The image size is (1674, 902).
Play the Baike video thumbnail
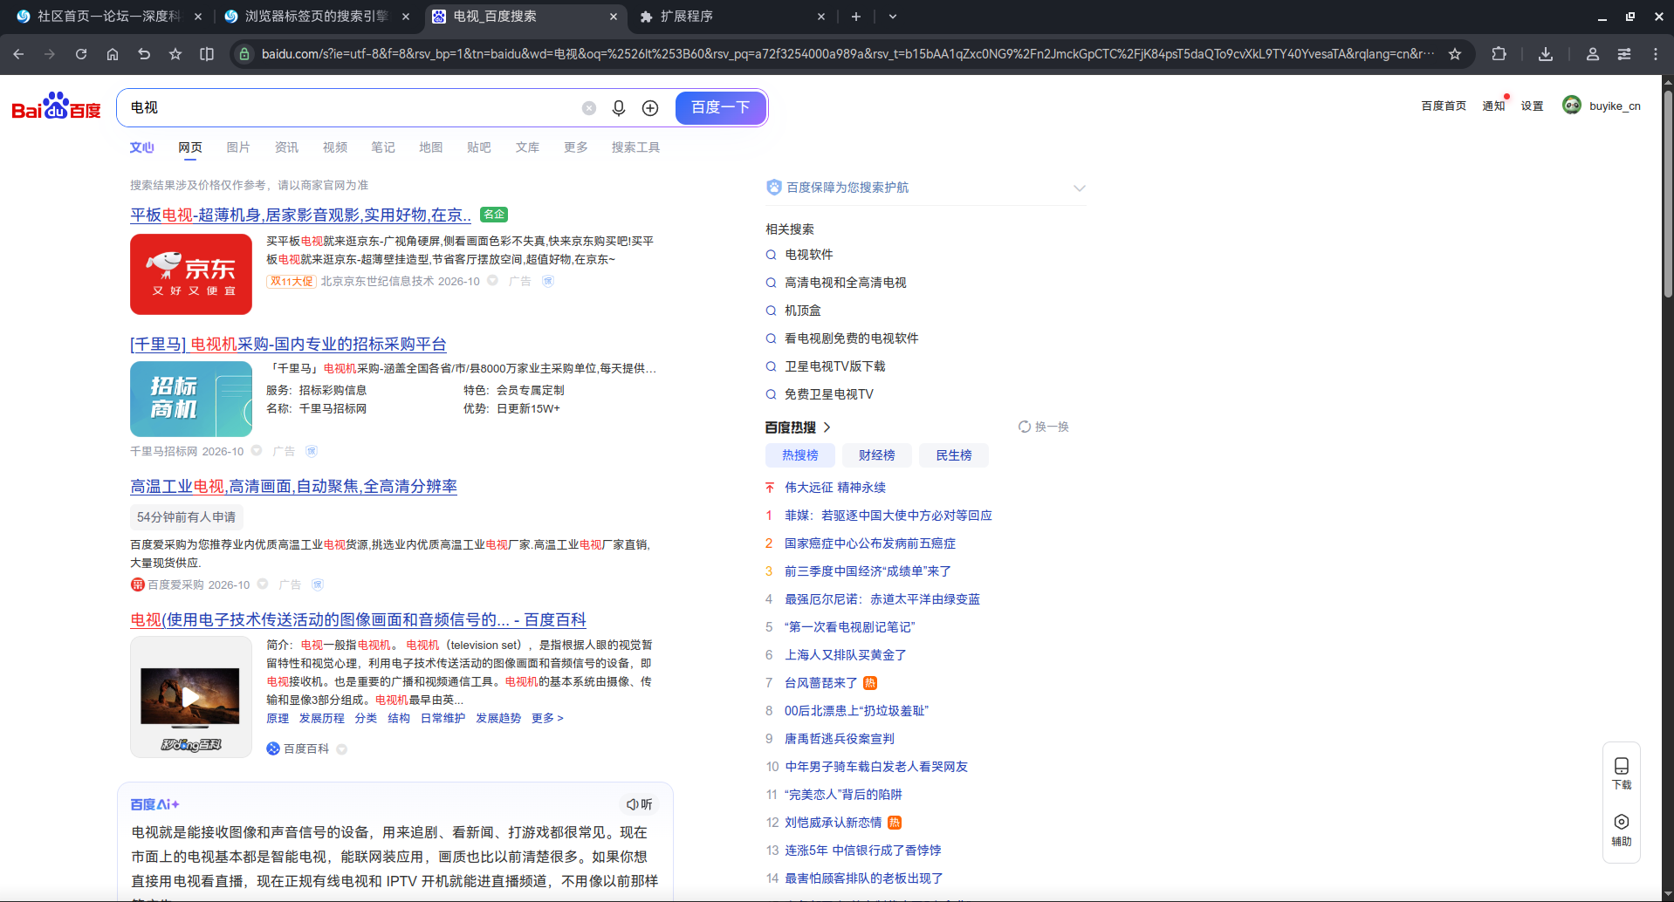[x=191, y=697]
